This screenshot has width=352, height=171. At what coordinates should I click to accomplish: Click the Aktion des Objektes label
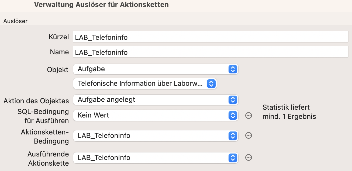point(36,101)
